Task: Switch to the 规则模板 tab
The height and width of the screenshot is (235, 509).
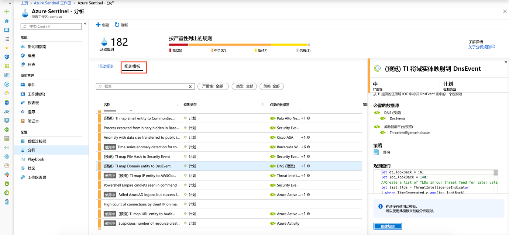Action: [x=133, y=66]
